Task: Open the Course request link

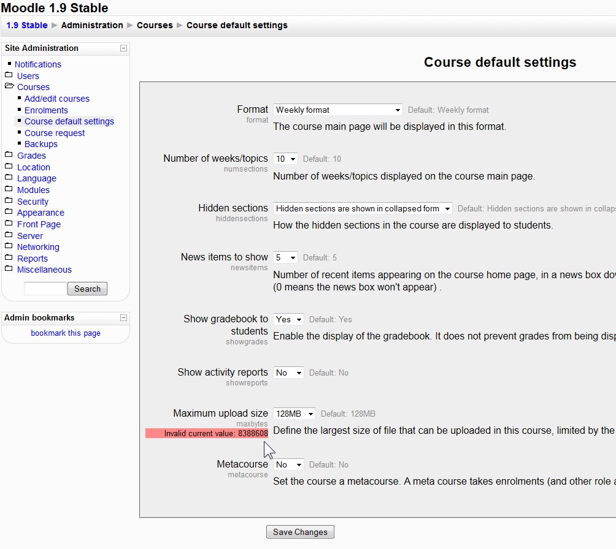Action: point(55,133)
